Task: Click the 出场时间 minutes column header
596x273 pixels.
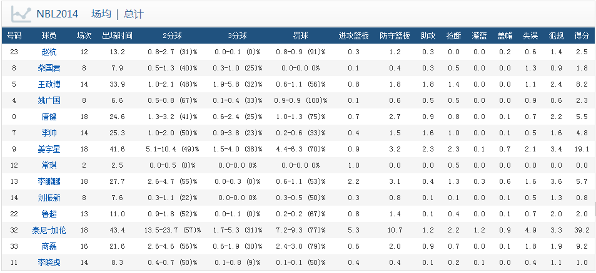Action: coord(118,36)
